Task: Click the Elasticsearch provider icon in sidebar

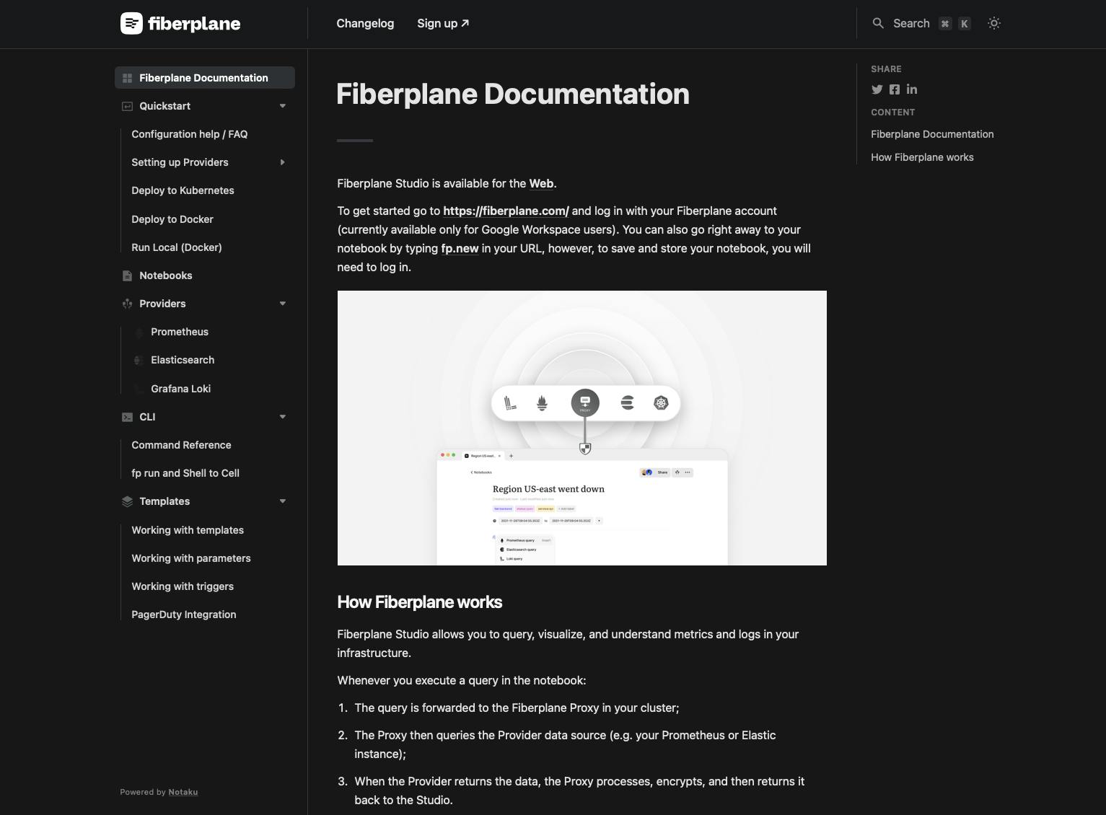Action: [139, 360]
